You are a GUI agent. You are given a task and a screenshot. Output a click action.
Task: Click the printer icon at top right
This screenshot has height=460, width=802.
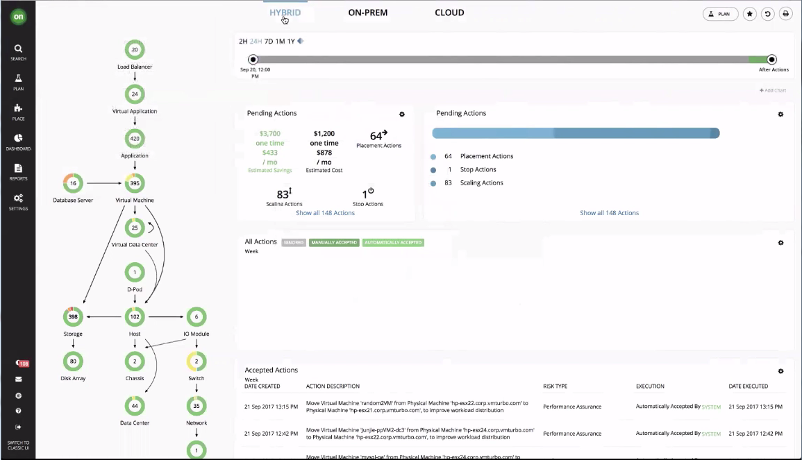click(x=785, y=14)
